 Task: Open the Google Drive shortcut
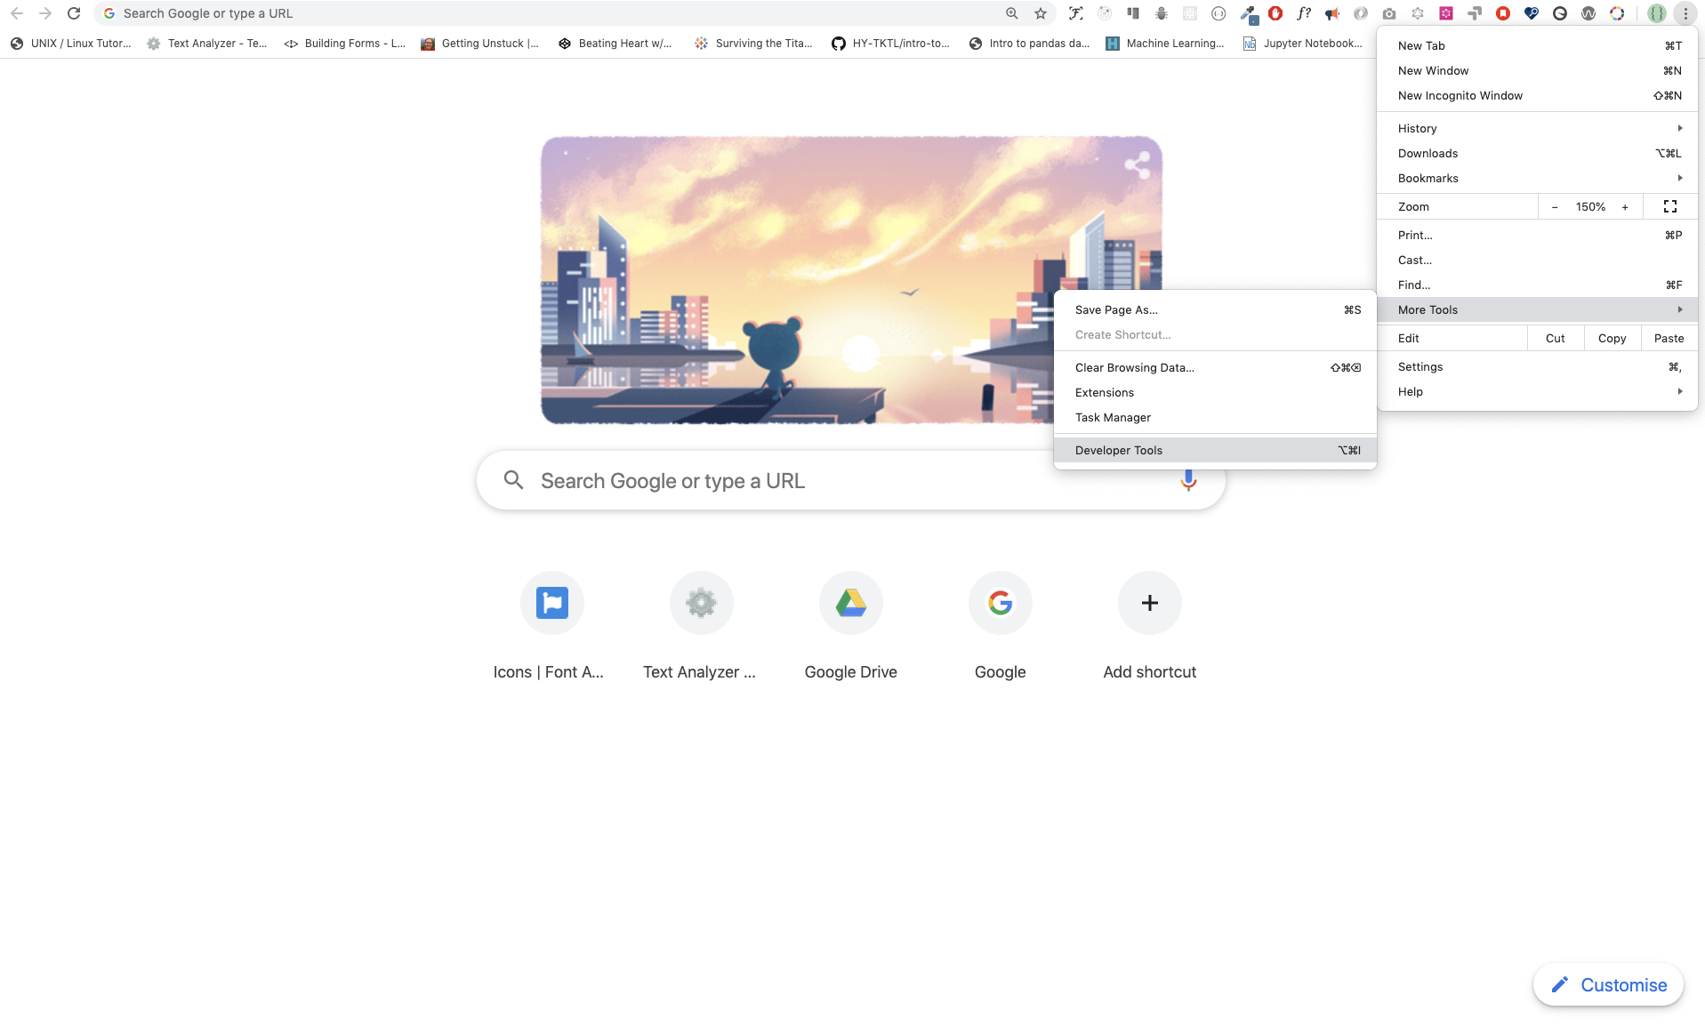pyautogui.click(x=851, y=604)
